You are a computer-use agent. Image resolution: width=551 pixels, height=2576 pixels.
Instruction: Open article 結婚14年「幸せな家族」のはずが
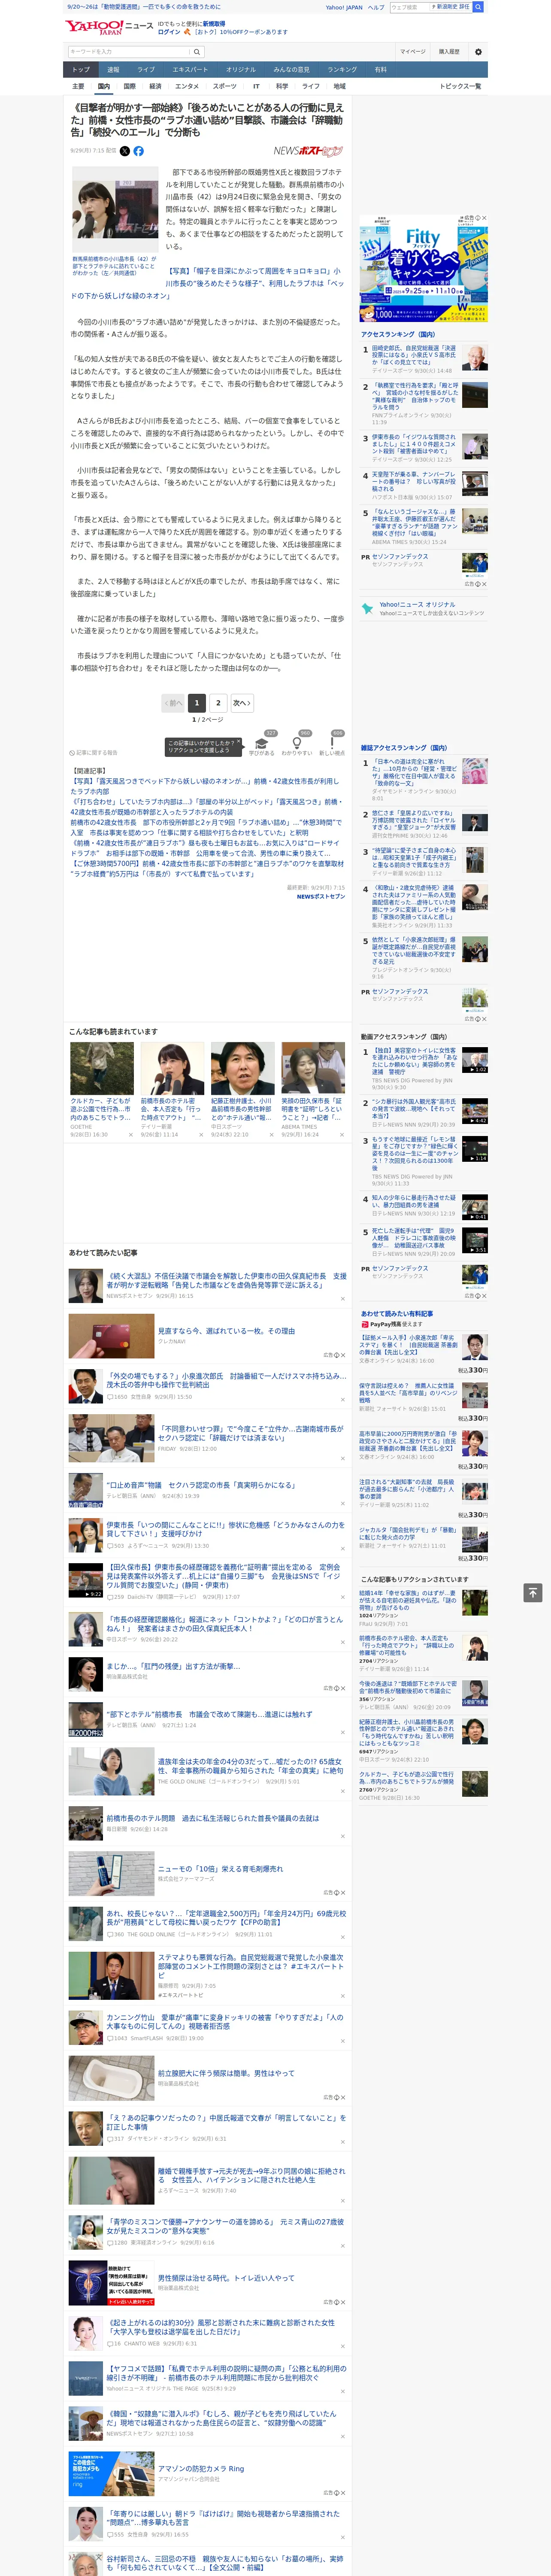(x=408, y=1601)
